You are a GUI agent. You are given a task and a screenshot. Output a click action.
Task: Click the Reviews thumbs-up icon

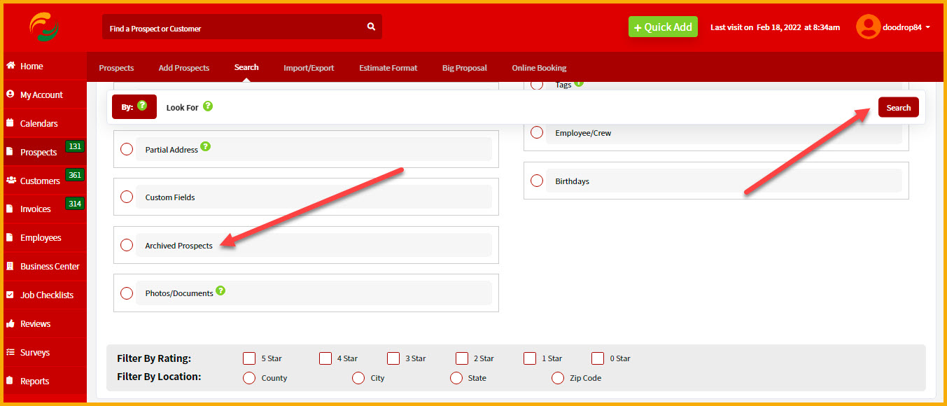[10, 323]
